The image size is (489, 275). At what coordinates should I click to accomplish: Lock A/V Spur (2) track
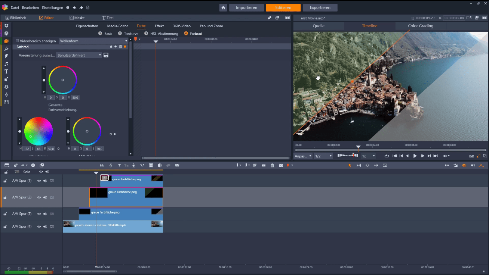tap(6, 197)
